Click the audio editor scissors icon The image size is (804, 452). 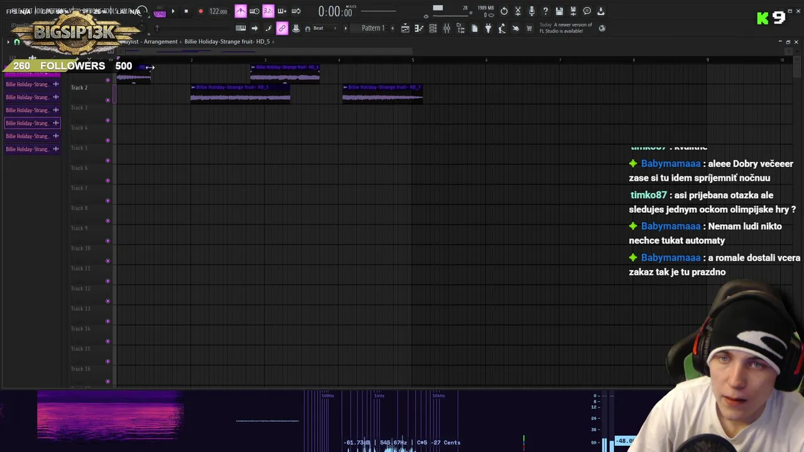[x=518, y=11]
